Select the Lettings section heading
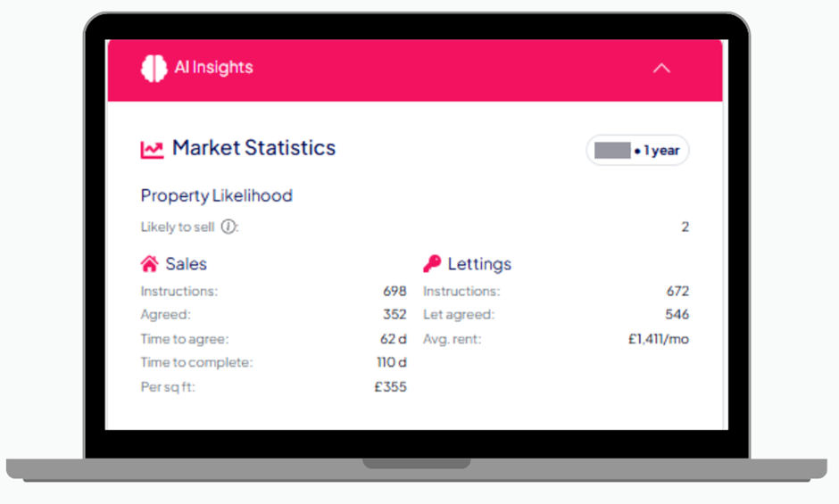The image size is (839, 504). pos(479,264)
